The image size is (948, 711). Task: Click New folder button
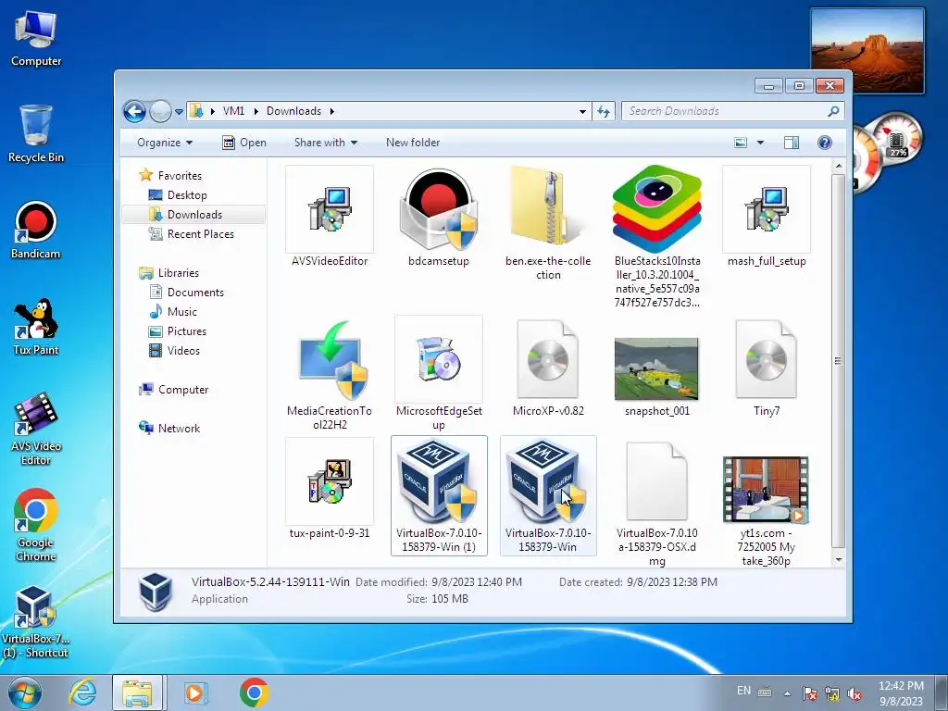click(413, 143)
